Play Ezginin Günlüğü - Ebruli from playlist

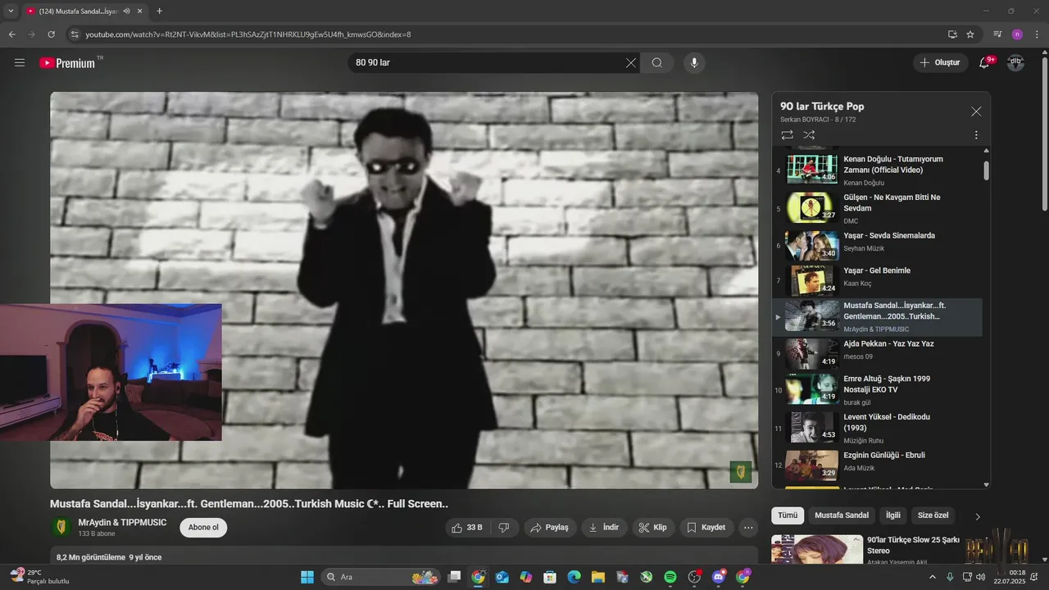pos(877,465)
